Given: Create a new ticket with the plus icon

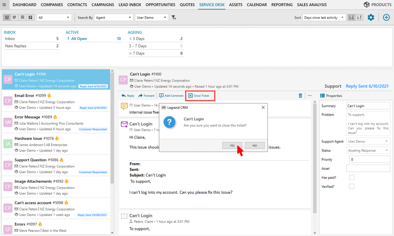Looking at the screenshot, I should (386, 17).
